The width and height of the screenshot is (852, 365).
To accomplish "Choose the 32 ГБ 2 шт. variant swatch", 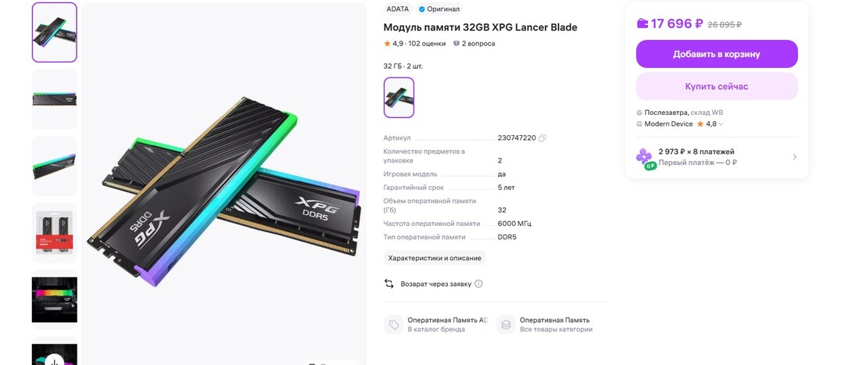I will point(399,97).
